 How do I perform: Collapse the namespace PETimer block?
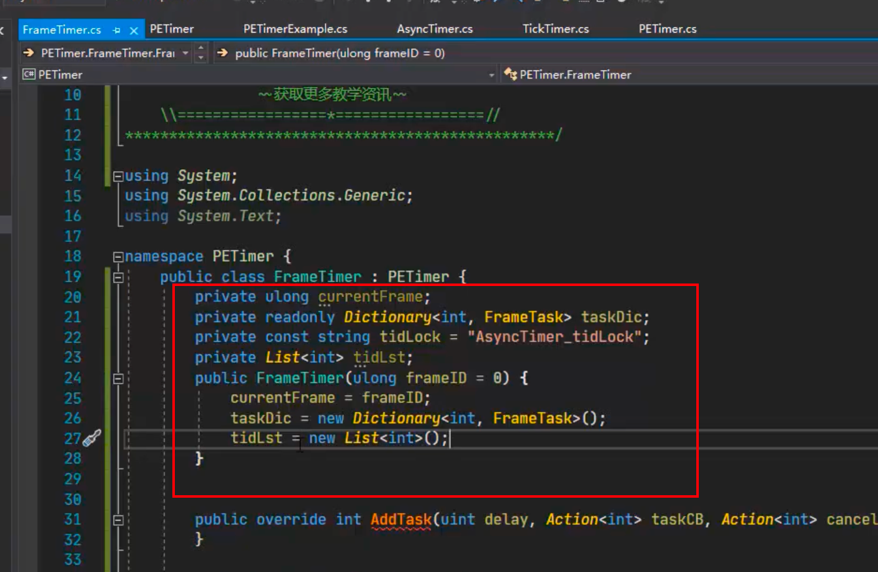117,257
